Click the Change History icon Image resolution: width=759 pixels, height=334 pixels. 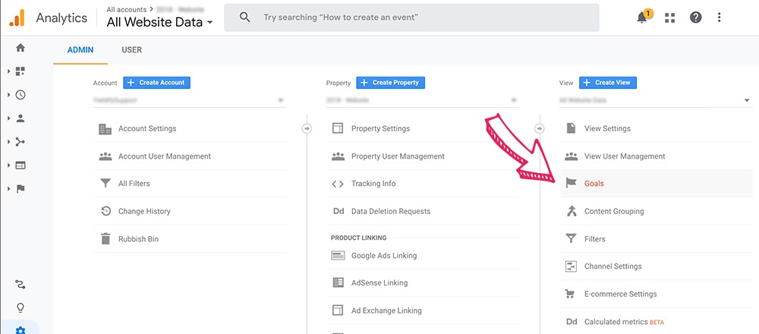[106, 211]
